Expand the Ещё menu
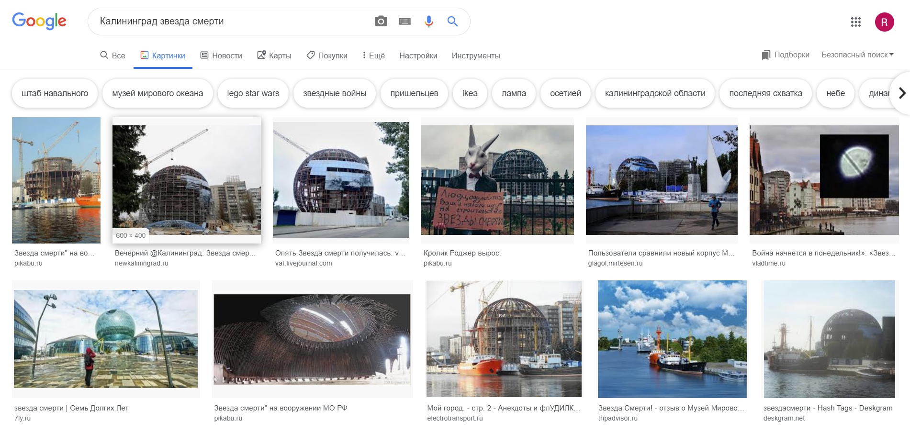 [374, 55]
